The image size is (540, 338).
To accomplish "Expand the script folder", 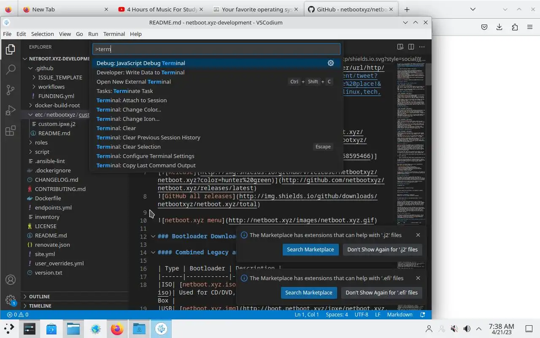I will (x=30, y=152).
